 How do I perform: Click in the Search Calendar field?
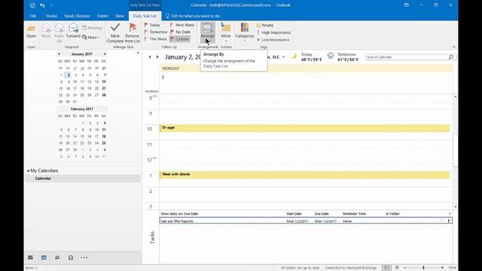pos(406,57)
